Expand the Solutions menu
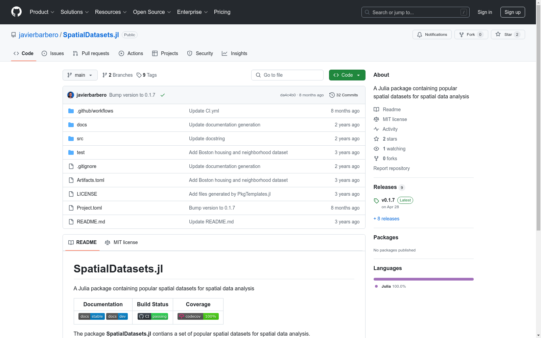The image size is (541, 338). click(75, 12)
